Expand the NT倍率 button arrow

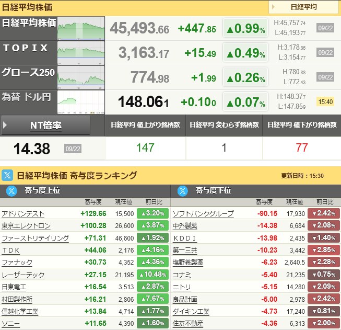tap(5, 125)
